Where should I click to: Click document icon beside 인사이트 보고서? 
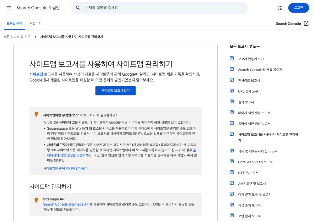pyautogui.click(x=232, y=80)
